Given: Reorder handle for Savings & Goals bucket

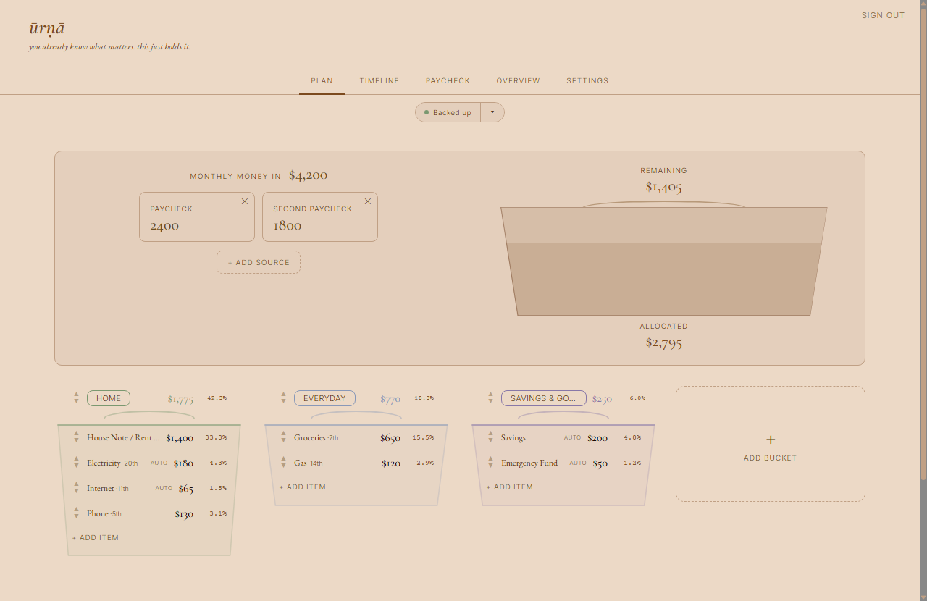Looking at the screenshot, I should pos(490,398).
